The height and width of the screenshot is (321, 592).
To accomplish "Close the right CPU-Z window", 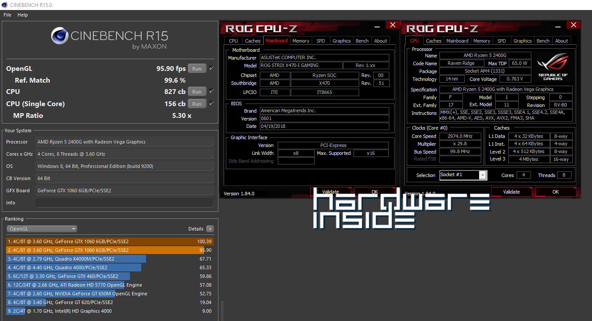I will (x=574, y=25).
